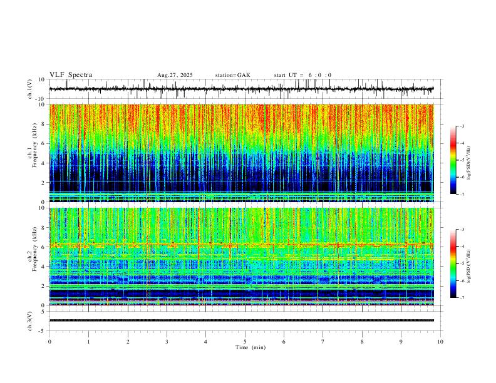Click the ch.2 spectrogram color bar
Screen dimensions: 496x383
tap(453, 263)
